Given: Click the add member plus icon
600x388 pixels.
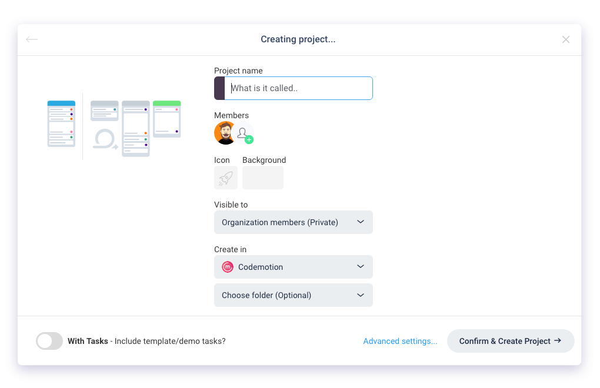Looking at the screenshot, I should pyautogui.click(x=249, y=140).
